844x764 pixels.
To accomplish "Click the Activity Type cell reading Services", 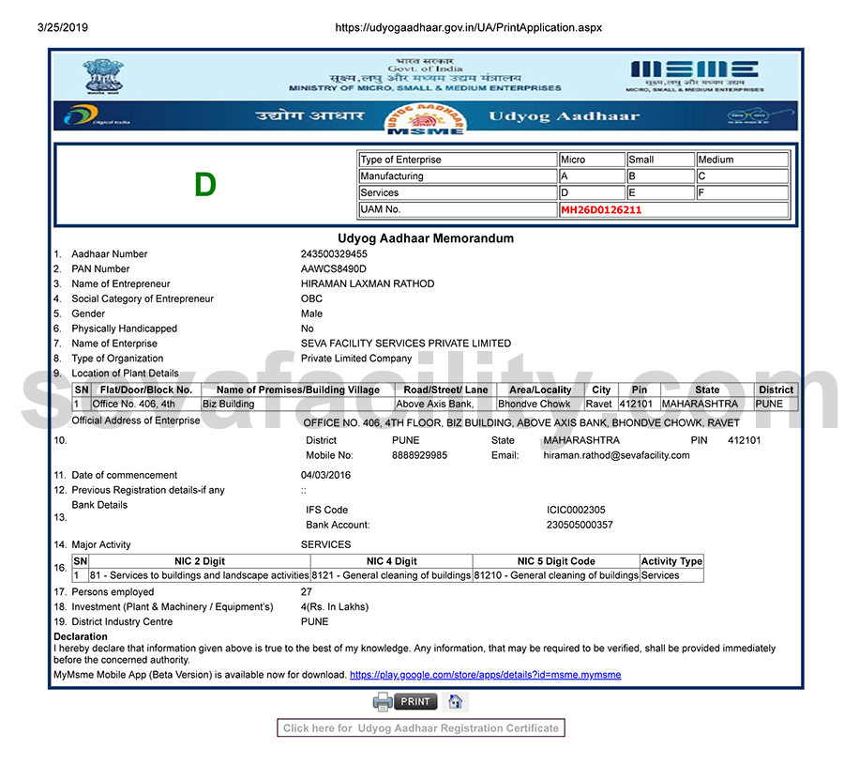I will [671, 575].
